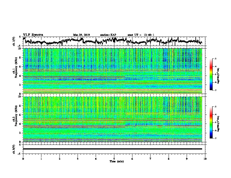Image resolution: width=231 pixels, height=178 pixels.
Task: Click the ch.1 color scale bar
Action: (x=211, y=74)
